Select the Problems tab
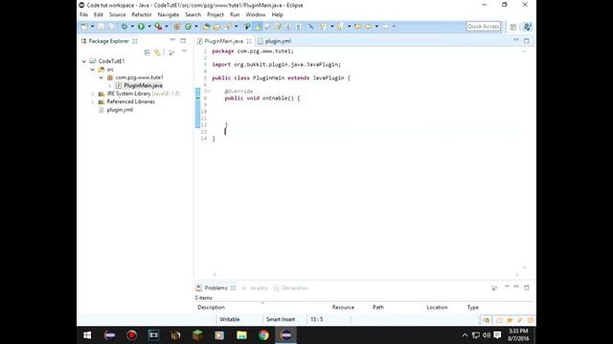 216,289
